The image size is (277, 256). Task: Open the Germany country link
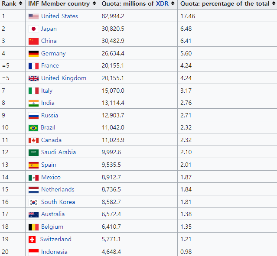[x=53, y=53]
